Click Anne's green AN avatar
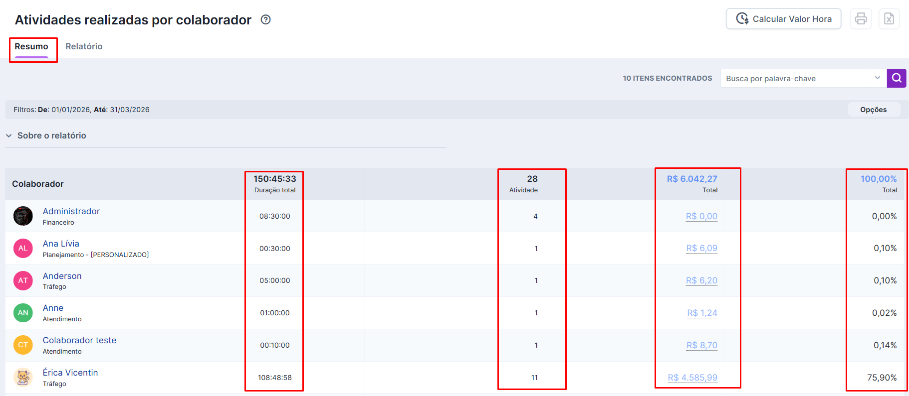The image size is (909, 396). [x=23, y=313]
